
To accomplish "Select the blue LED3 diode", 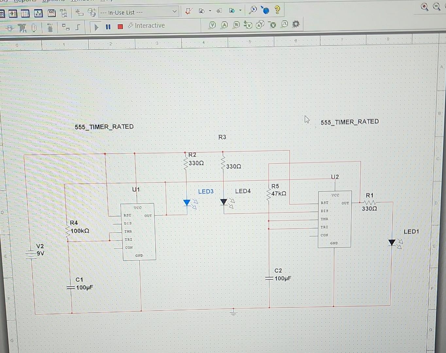I will click(x=190, y=204).
